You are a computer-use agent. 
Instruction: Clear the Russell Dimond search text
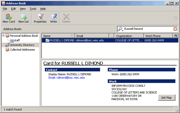click(x=175, y=29)
